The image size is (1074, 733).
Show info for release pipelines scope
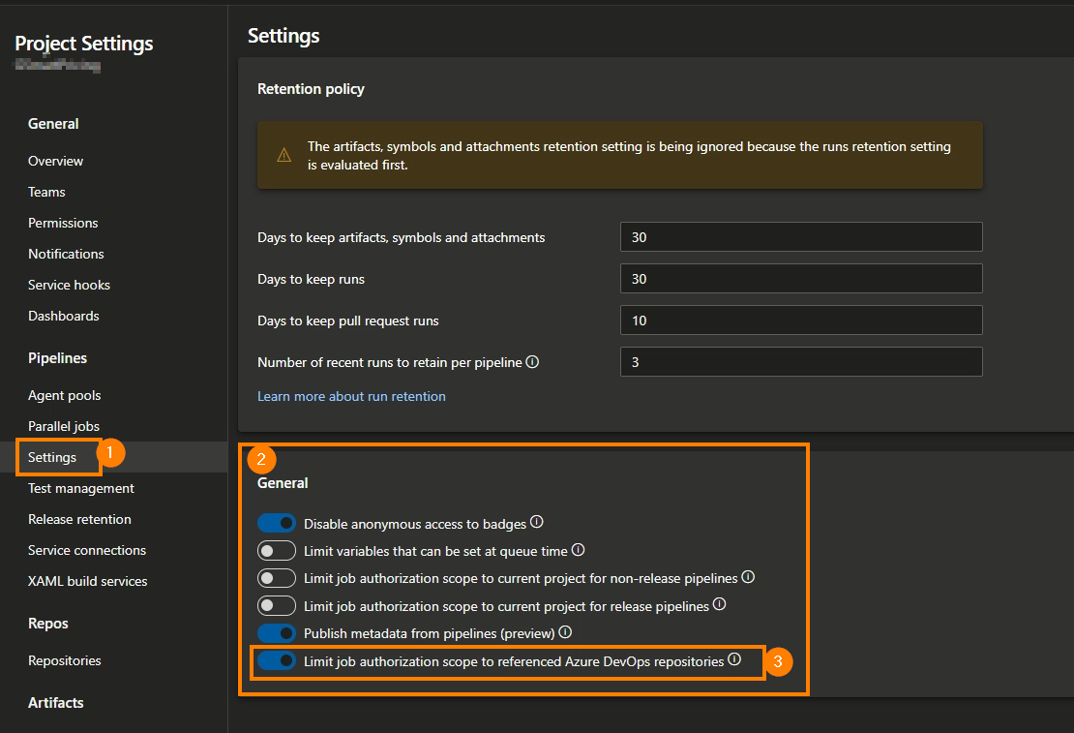(719, 604)
